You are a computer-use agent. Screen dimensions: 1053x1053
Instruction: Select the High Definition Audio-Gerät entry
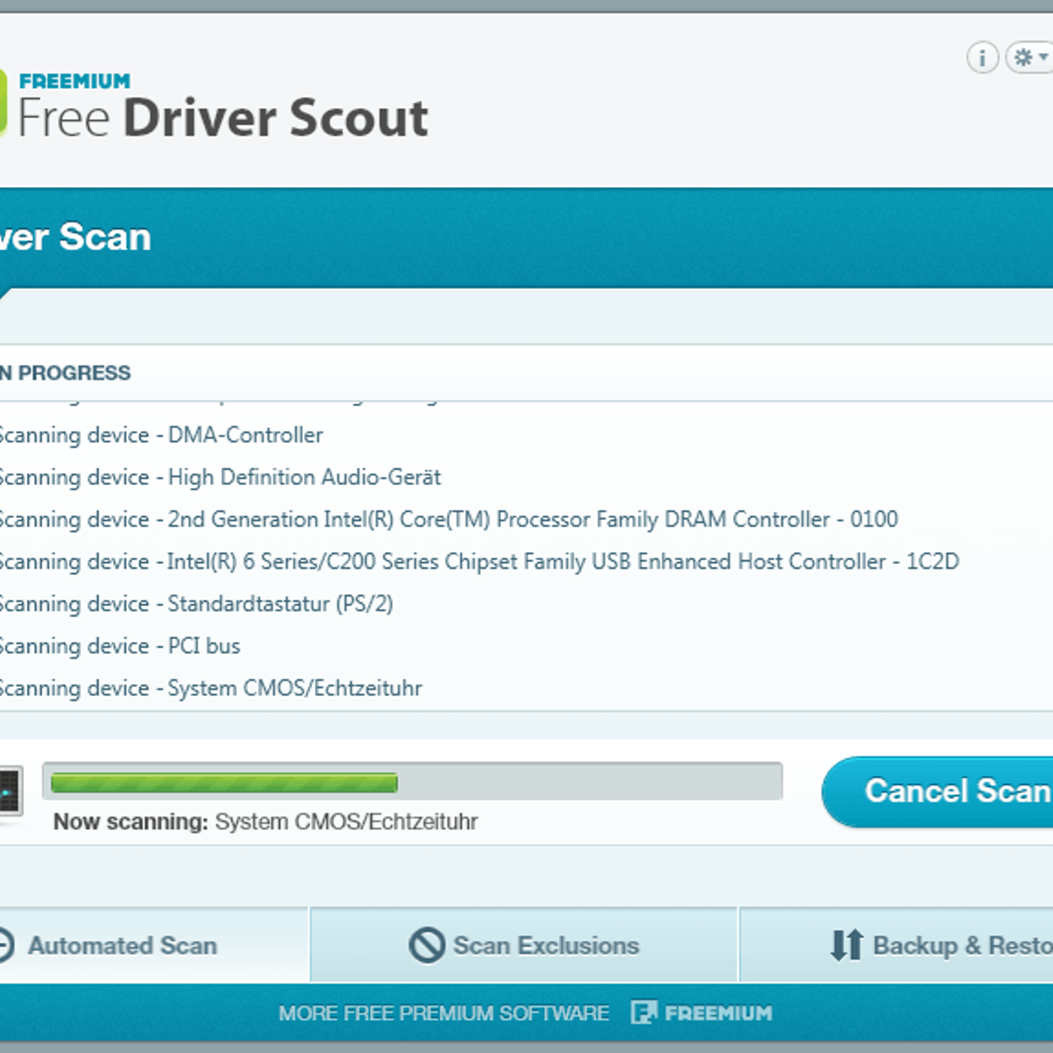(220, 477)
